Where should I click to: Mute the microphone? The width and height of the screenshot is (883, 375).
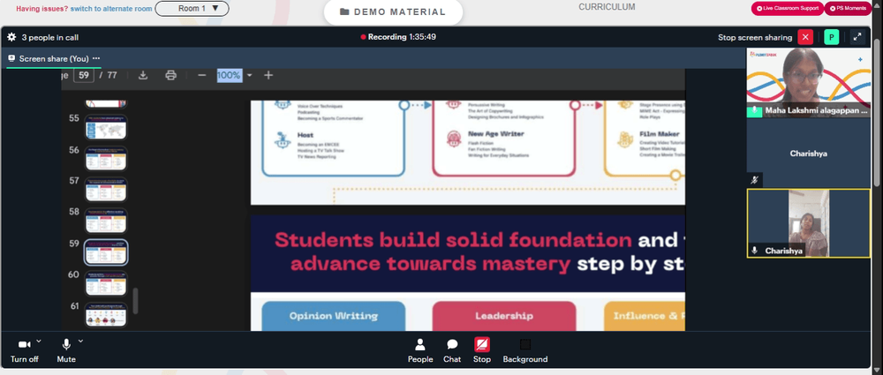coord(66,350)
